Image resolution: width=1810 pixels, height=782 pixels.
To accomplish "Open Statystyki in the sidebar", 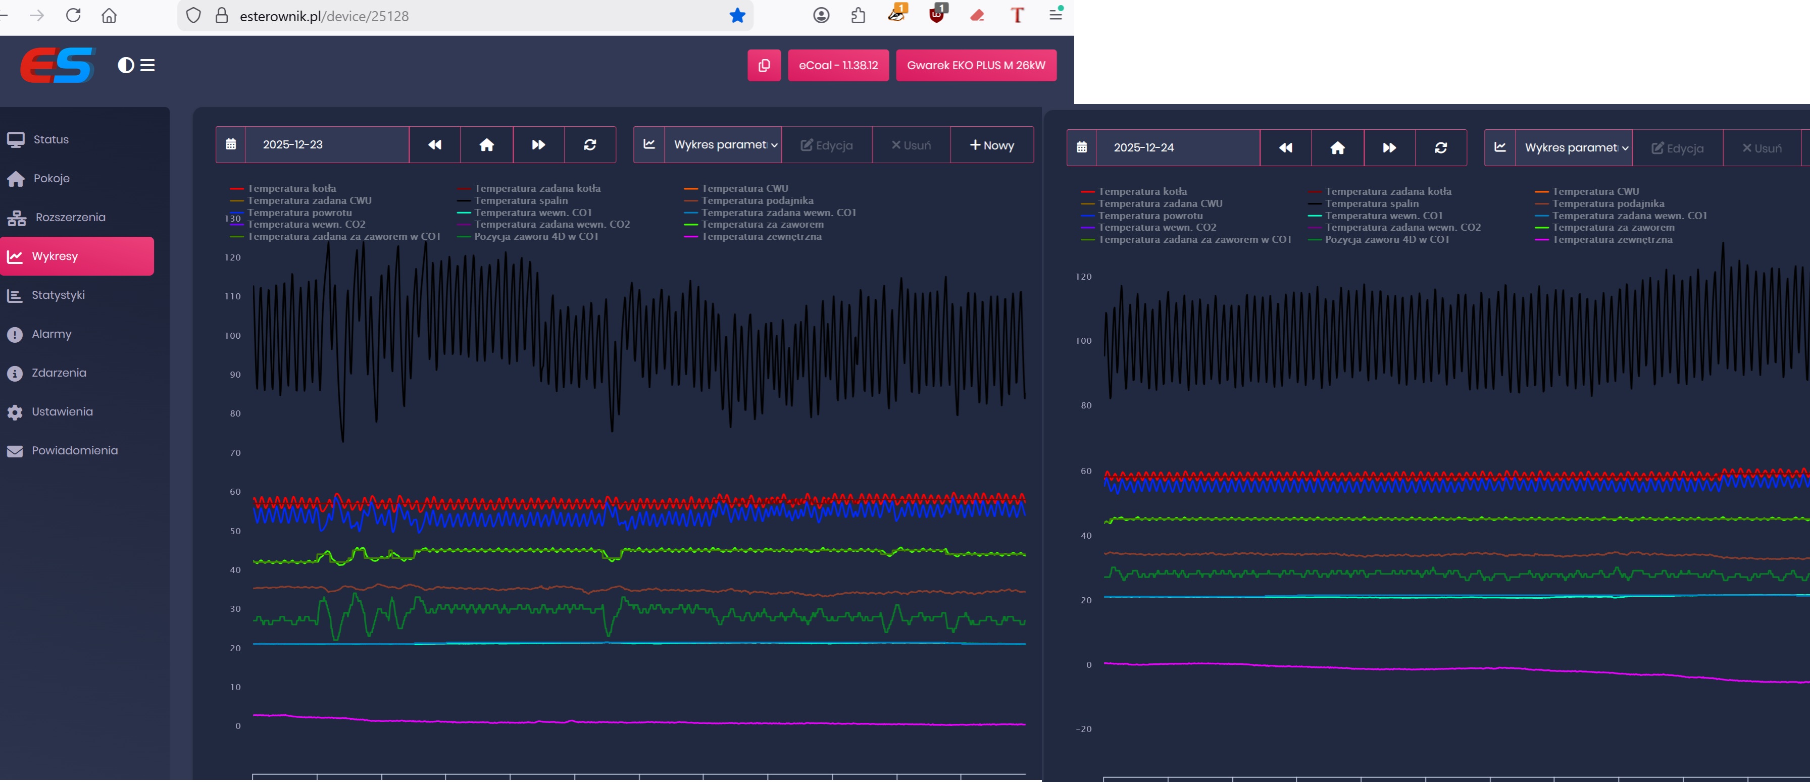I will click(58, 295).
